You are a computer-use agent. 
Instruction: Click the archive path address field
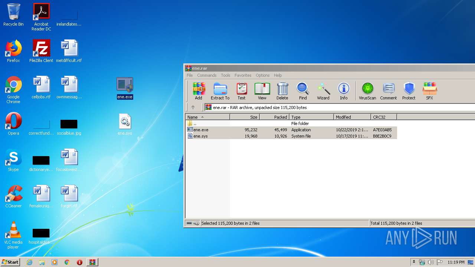tap(339, 108)
